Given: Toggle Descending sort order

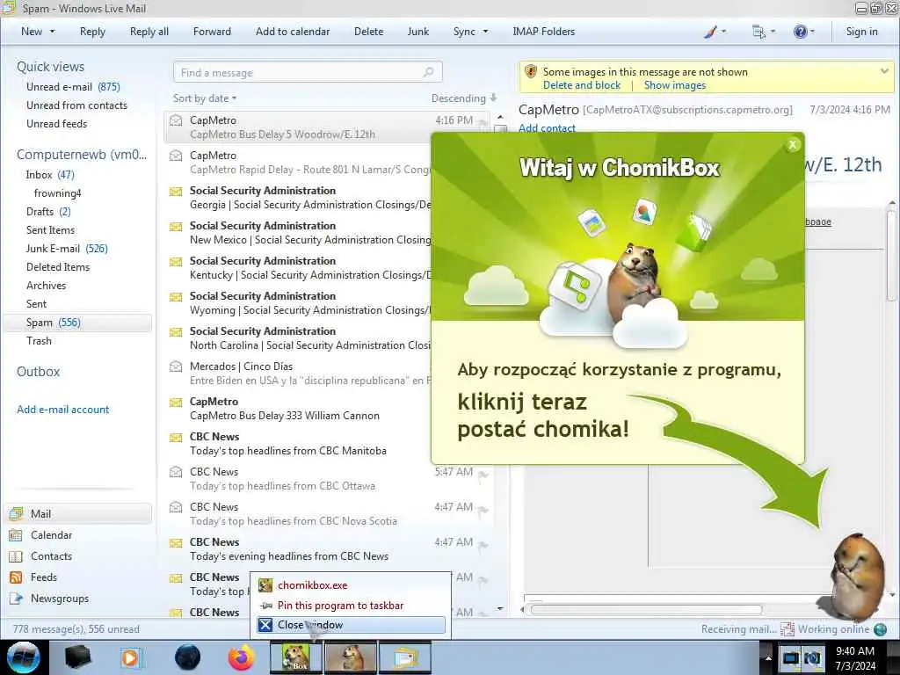Looking at the screenshot, I should click(x=464, y=98).
